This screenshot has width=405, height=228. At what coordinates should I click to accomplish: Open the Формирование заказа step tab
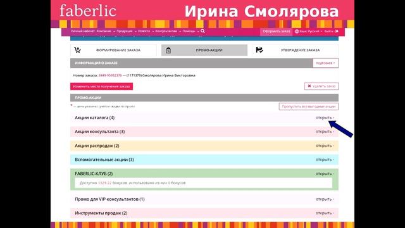click(113, 50)
